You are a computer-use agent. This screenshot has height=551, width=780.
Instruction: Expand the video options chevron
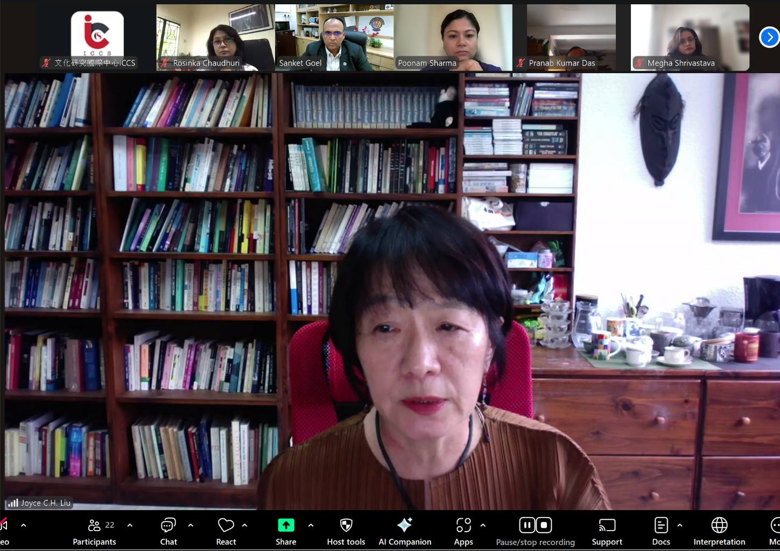pyautogui.click(x=23, y=525)
